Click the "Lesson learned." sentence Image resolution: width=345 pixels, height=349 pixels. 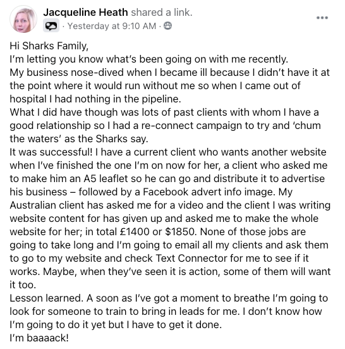pyautogui.click(x=47, y=298)
